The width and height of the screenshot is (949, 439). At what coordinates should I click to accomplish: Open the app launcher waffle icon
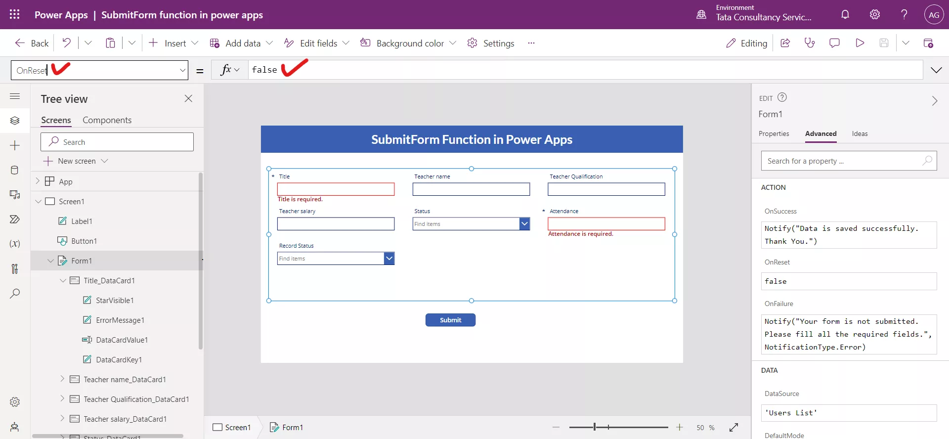click(x=15, y=14)
